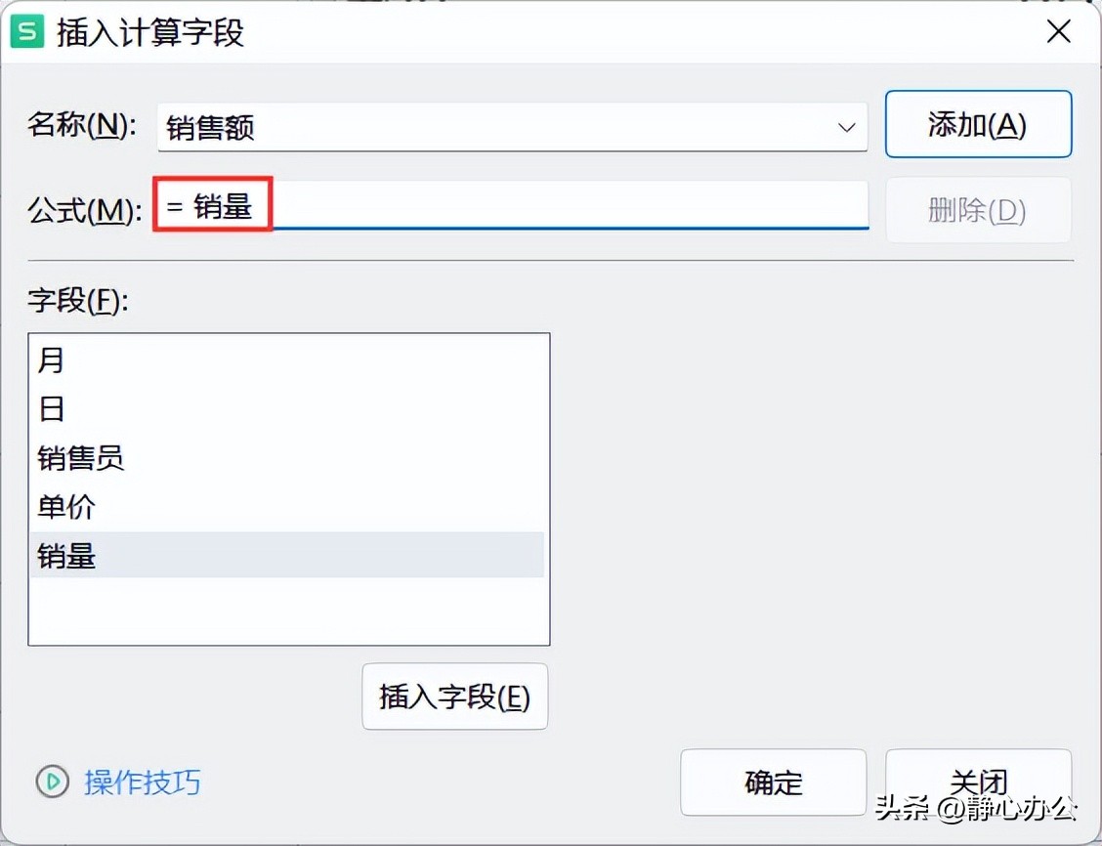Click inside the 公式 formula input box
The image size is (1102, 846).
(512, 205)
